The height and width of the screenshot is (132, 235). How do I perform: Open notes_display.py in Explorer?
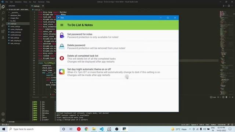click(16, 29)
